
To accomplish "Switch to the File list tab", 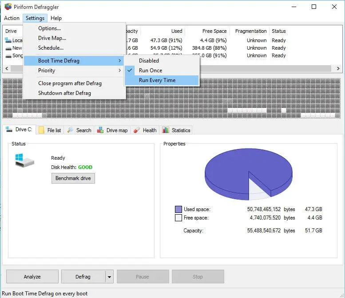I will coord(50,130).
